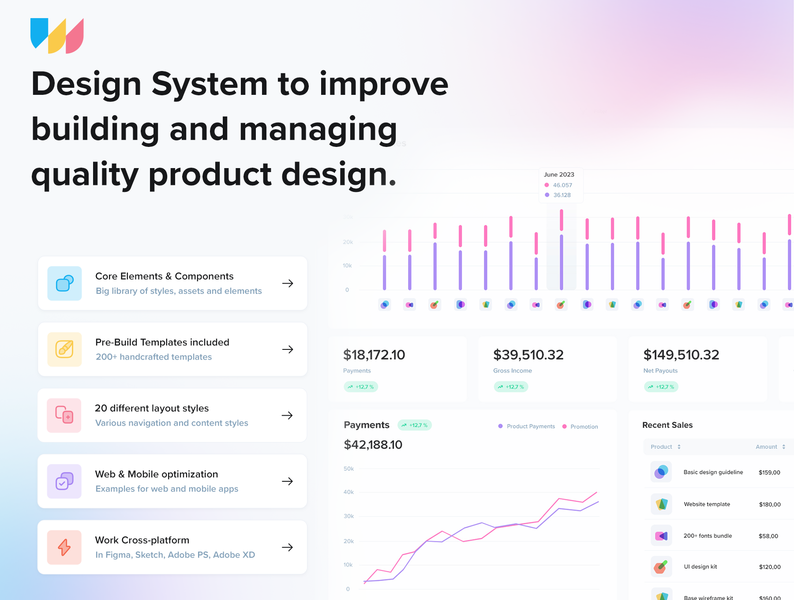The height and width of the screenshot is (600, 794).
Task: Click the red lightning Cross-platform icon
Action: pos(64,547)
